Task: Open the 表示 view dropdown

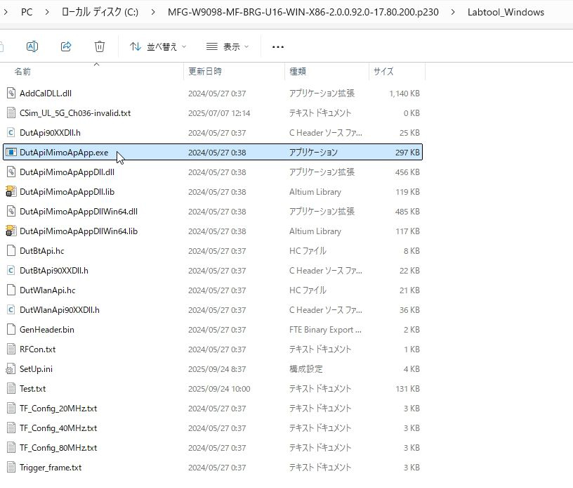Action: [228, 46]
